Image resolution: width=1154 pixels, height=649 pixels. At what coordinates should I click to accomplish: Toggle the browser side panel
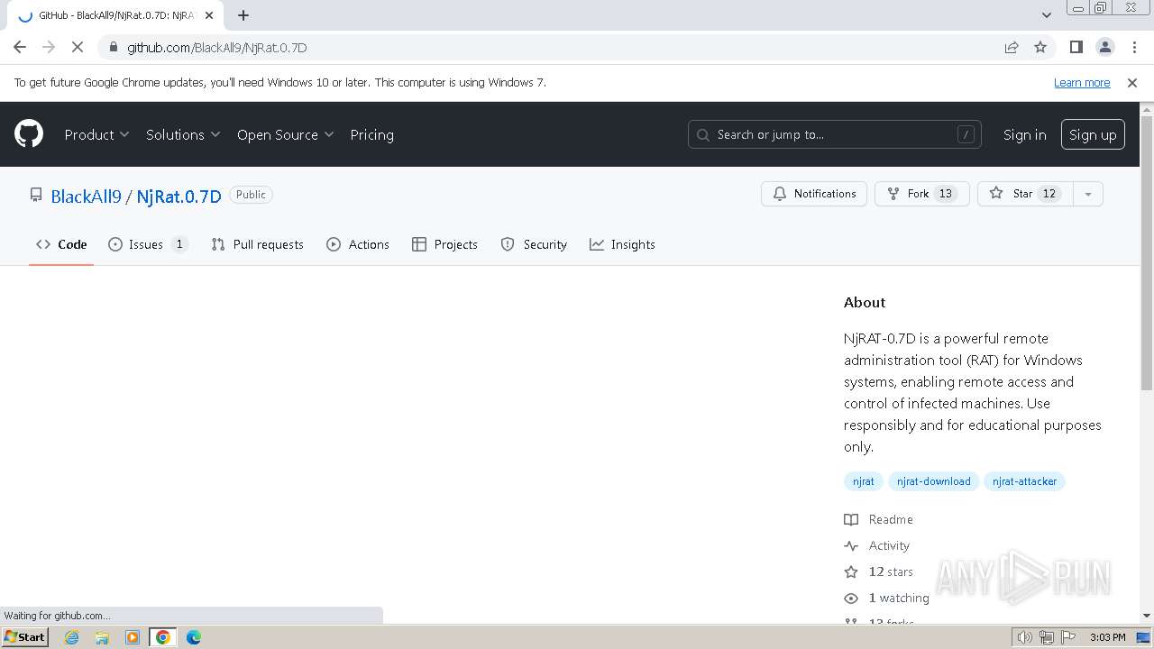[1076, 47]
